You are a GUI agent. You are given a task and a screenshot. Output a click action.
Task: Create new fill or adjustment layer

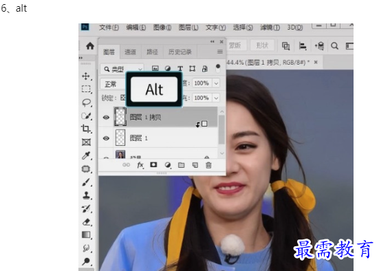(x=168, y=165)
